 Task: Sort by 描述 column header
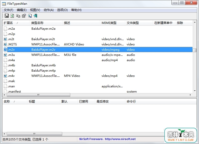point(81,23)
